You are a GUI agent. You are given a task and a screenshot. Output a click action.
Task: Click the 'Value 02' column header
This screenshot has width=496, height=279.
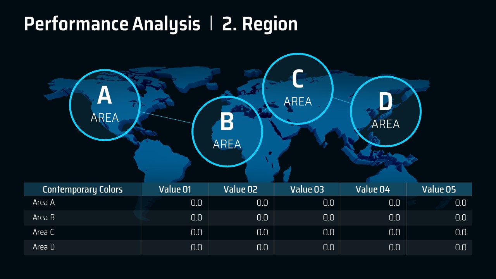[241, 189]
